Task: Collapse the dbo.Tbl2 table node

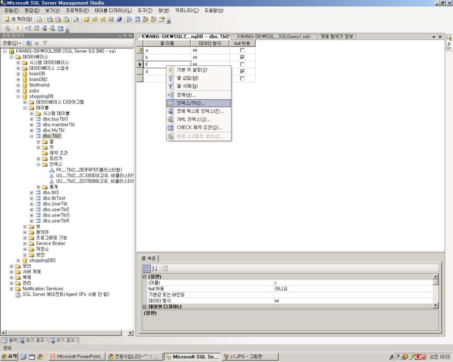Action: tap(31, 136)
